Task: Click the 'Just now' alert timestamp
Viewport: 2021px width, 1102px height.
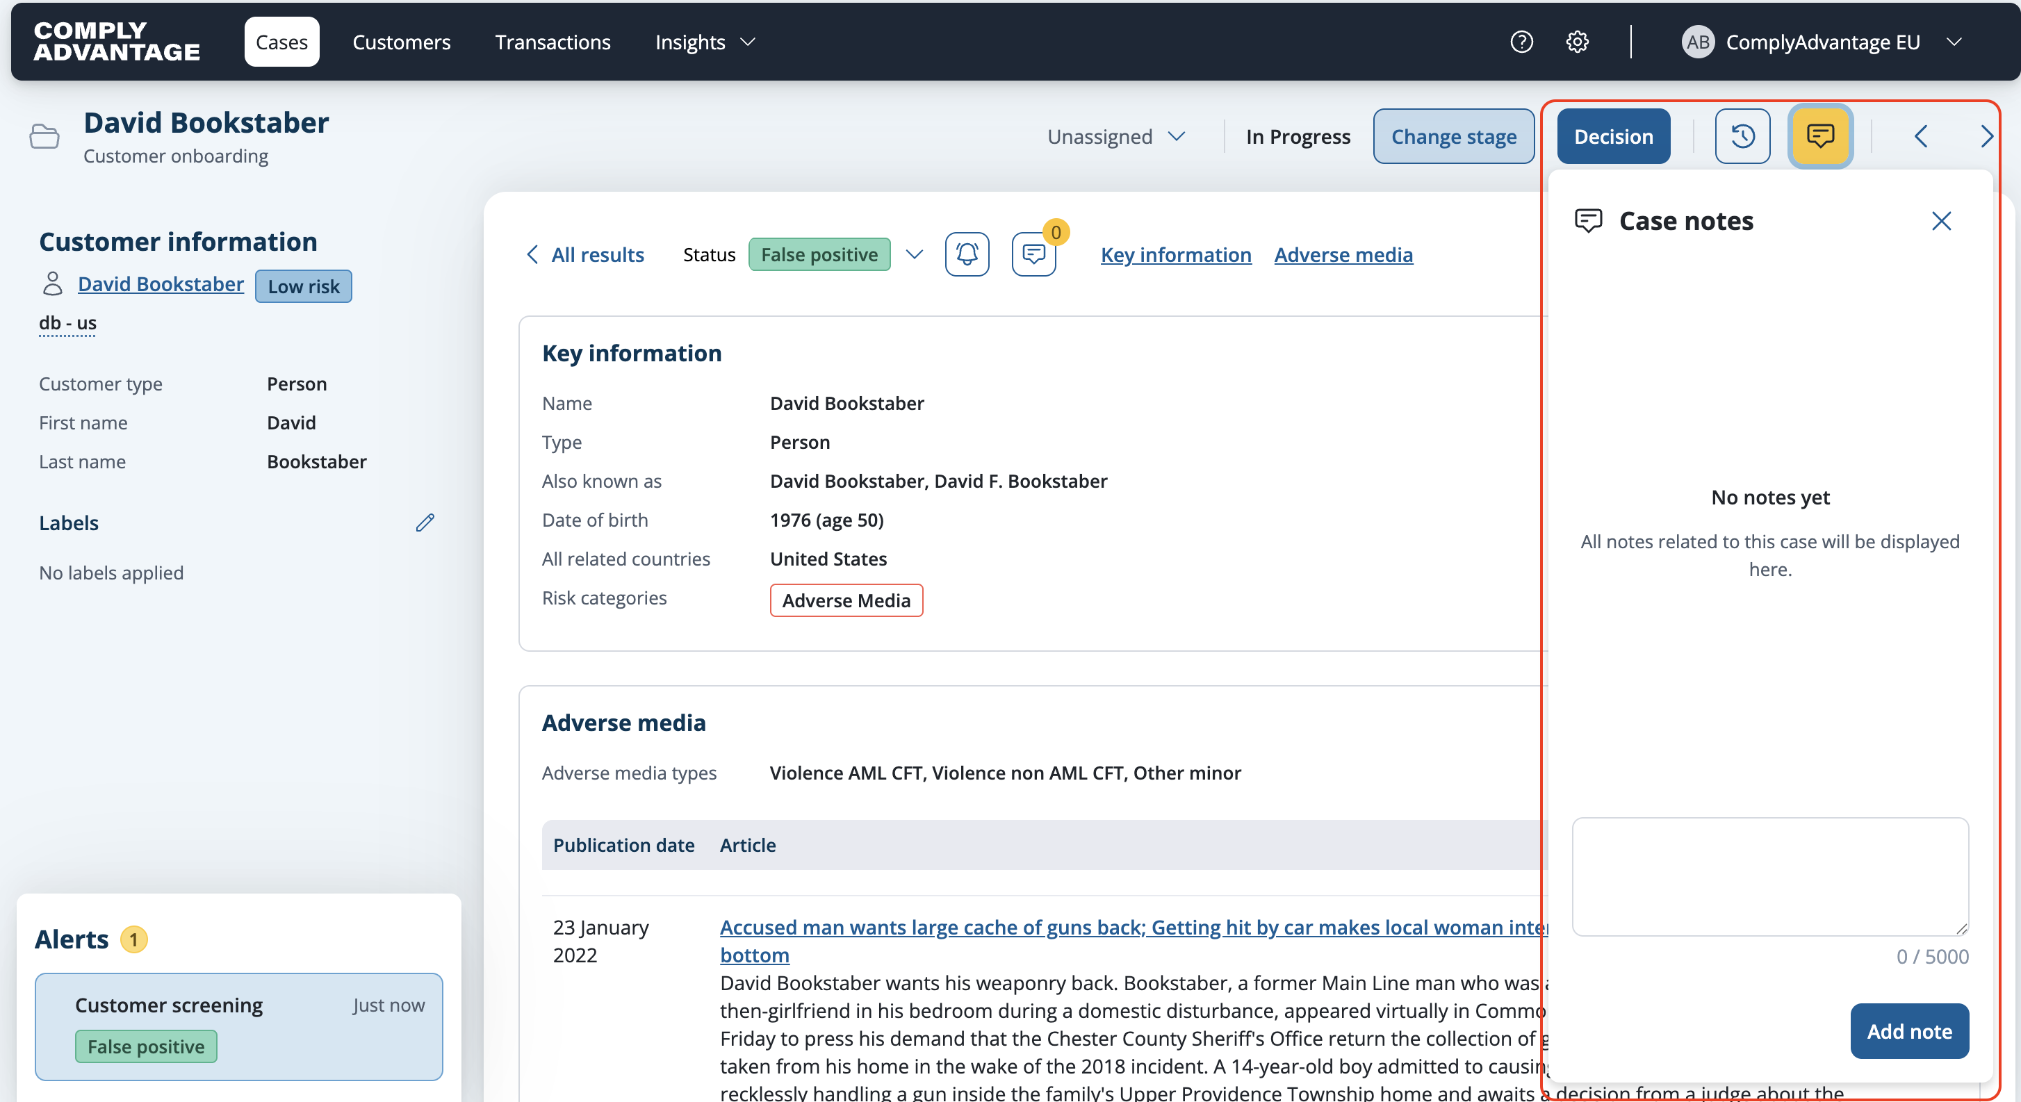Action: point(388,1005)
